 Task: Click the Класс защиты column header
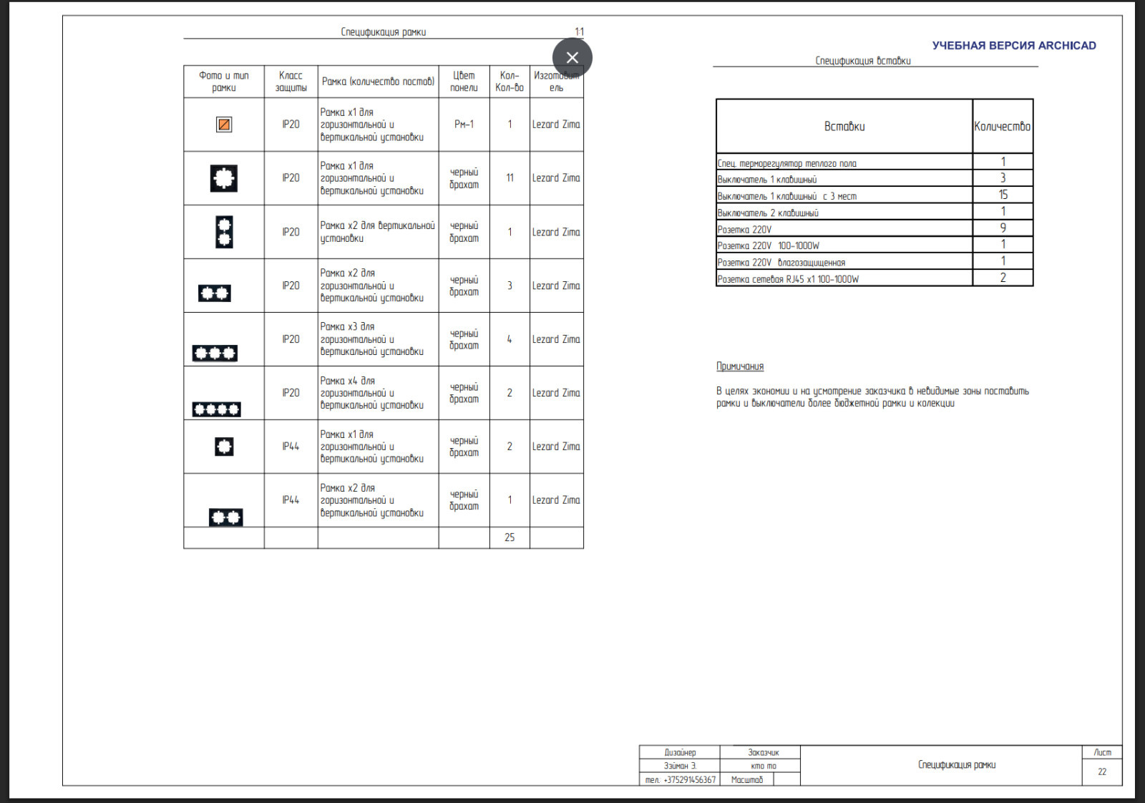[291, 82]
